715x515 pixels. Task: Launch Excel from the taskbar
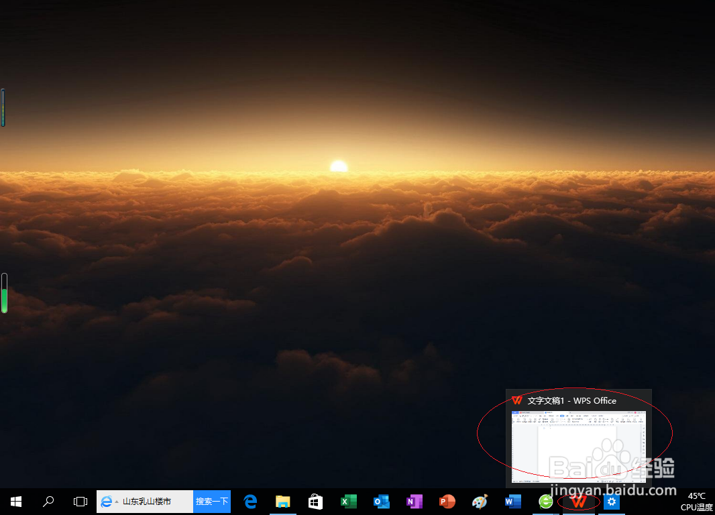pyautogui.click(x=348, y=502)
